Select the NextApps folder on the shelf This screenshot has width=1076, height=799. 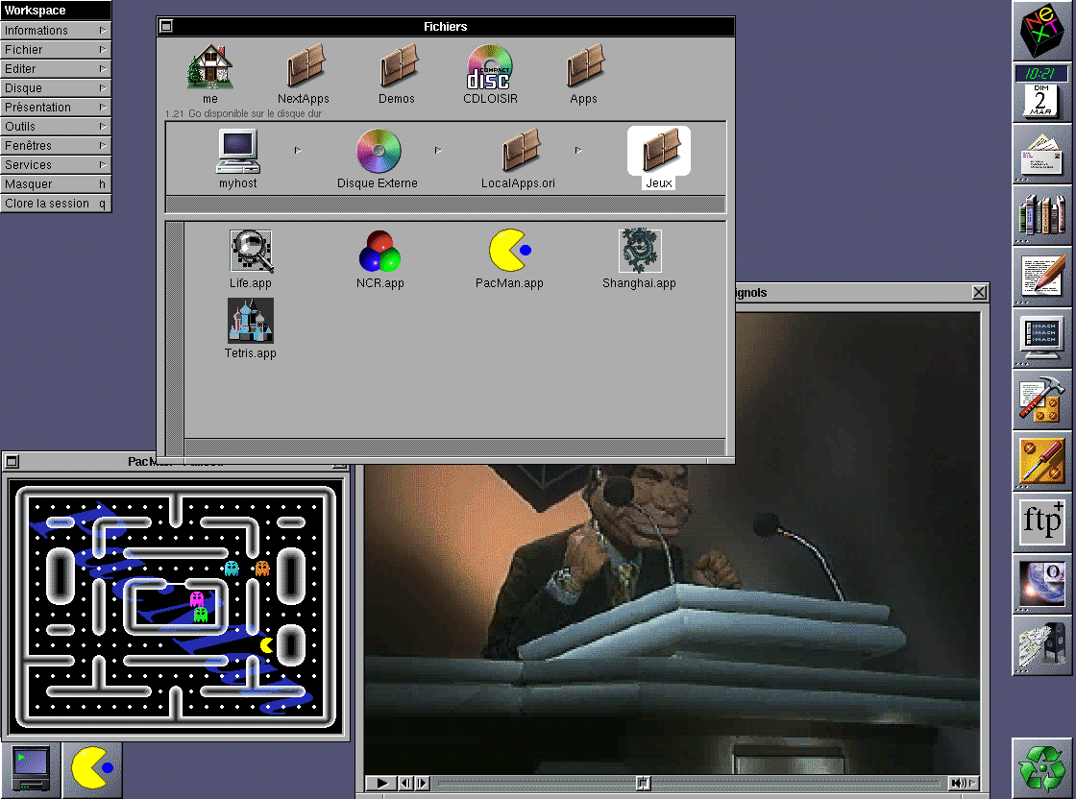(305, 66)
